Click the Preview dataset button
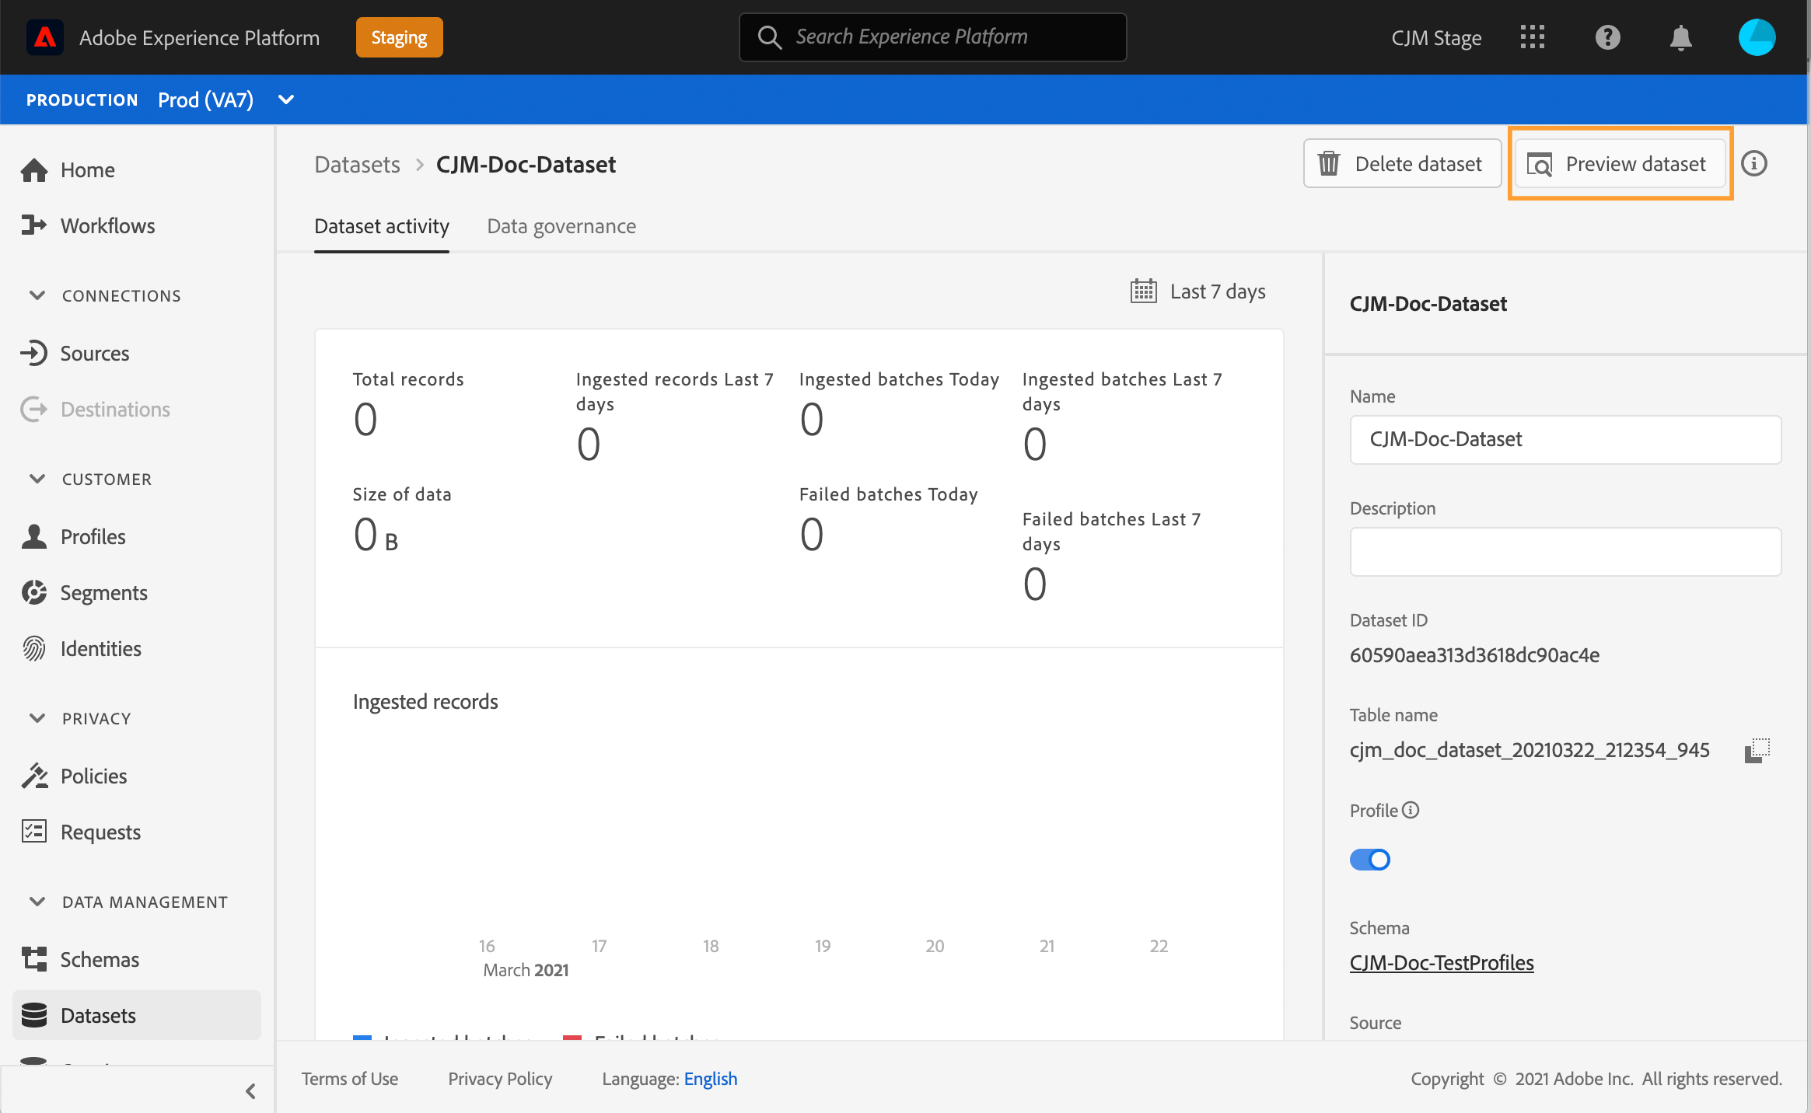Image resolution: width=1811 pixels, height=1113 pixels. coord(1620,164)
